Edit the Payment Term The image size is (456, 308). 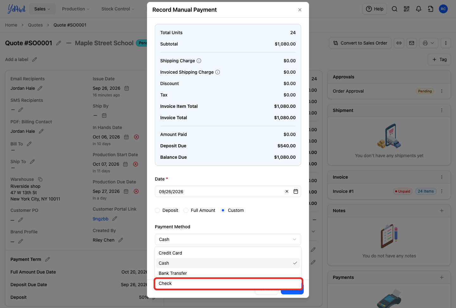point(47,259)
